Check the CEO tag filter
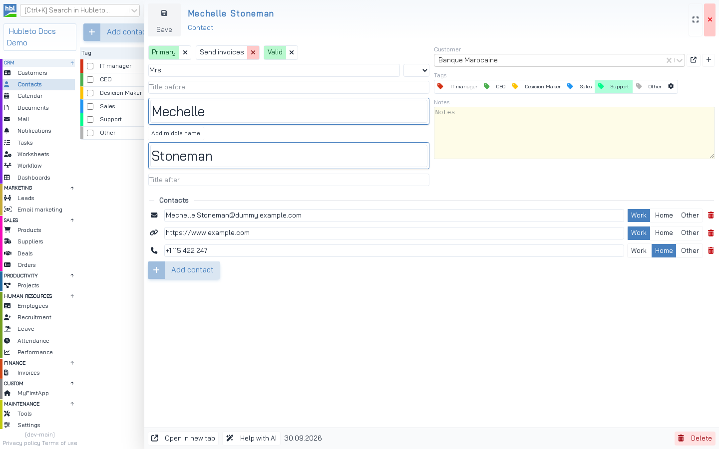The width and height of the screenshot is (719, 449). click(x=90, y=79)
